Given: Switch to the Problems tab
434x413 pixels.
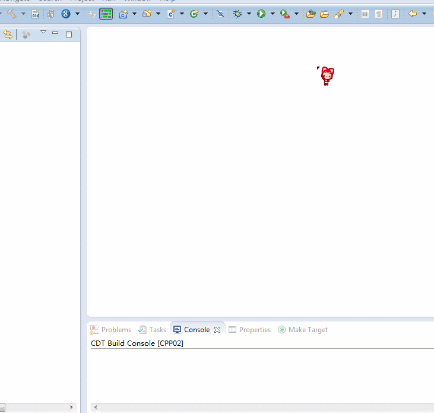Looking at the screenshot, I should point(110,330).
